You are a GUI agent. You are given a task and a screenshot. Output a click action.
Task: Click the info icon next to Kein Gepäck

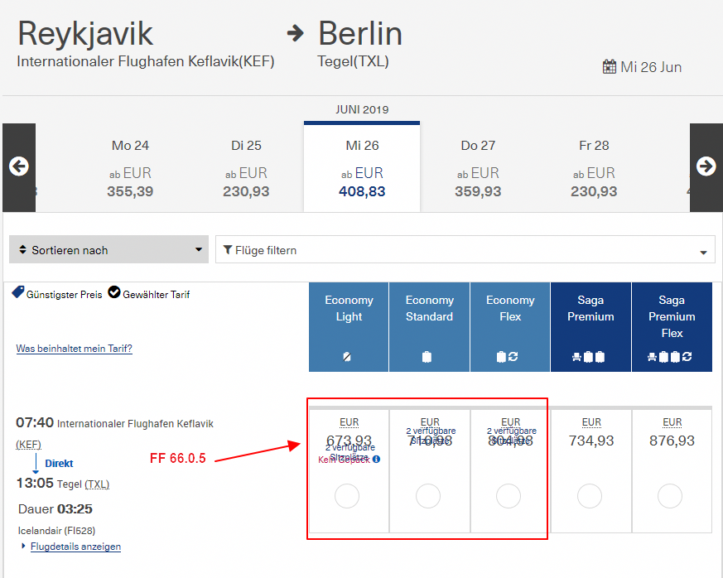click(376, 459)
